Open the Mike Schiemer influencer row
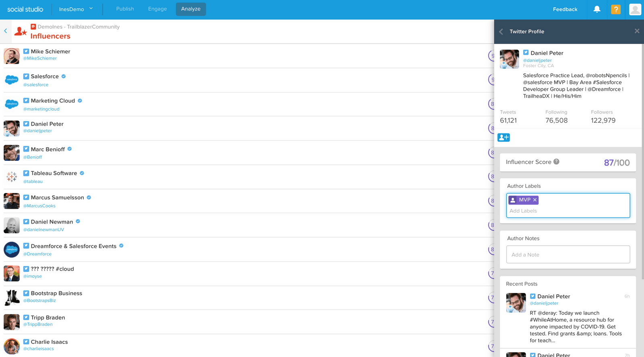The image size is (644, 357). pyautogui.click(x=50, y=51)
